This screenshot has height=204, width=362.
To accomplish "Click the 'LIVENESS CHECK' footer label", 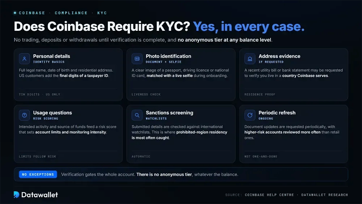I will (146, 94).
